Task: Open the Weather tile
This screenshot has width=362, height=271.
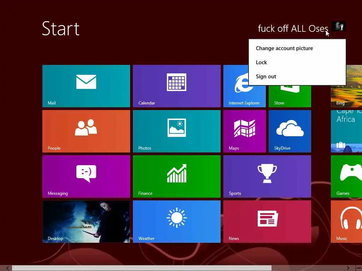Action: pos(177,222)
